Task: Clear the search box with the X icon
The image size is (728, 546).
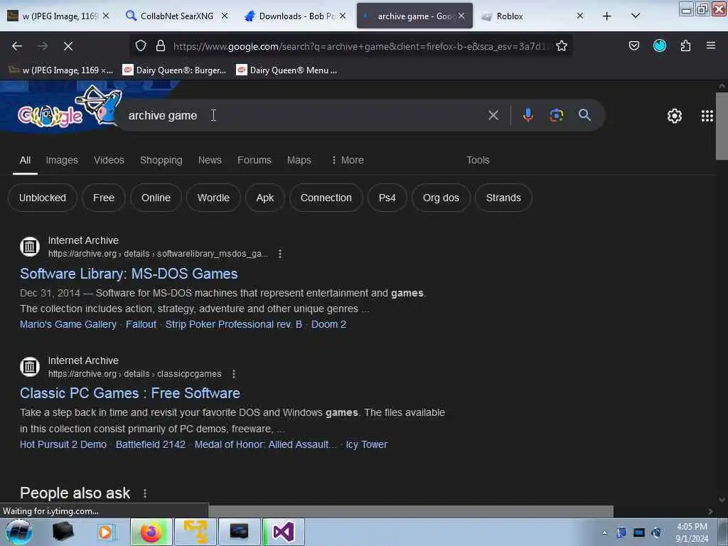Action: click(493, 115)
